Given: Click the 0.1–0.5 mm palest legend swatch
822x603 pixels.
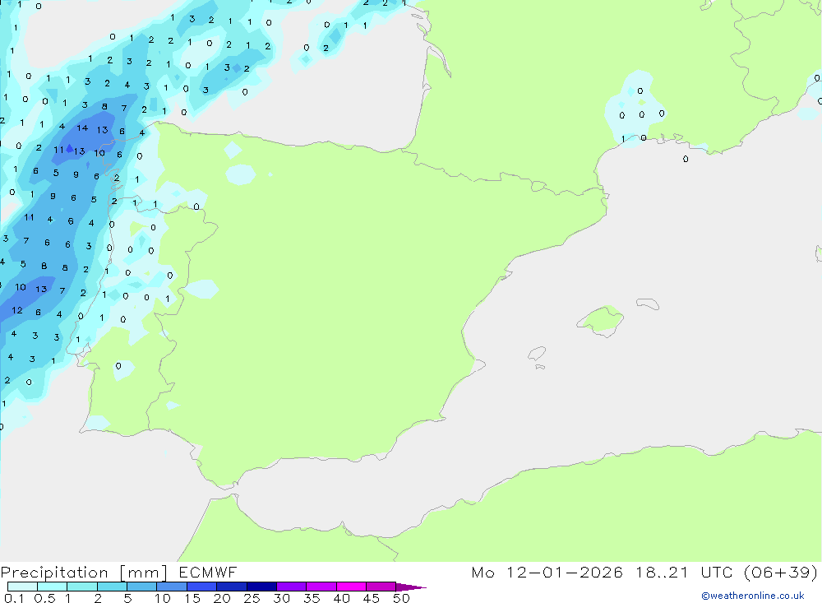Looking at the screenshot, I should 22,587.
